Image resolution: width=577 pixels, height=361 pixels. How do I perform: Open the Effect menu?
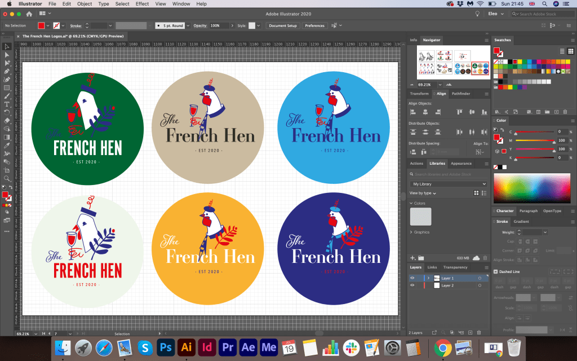142,4
